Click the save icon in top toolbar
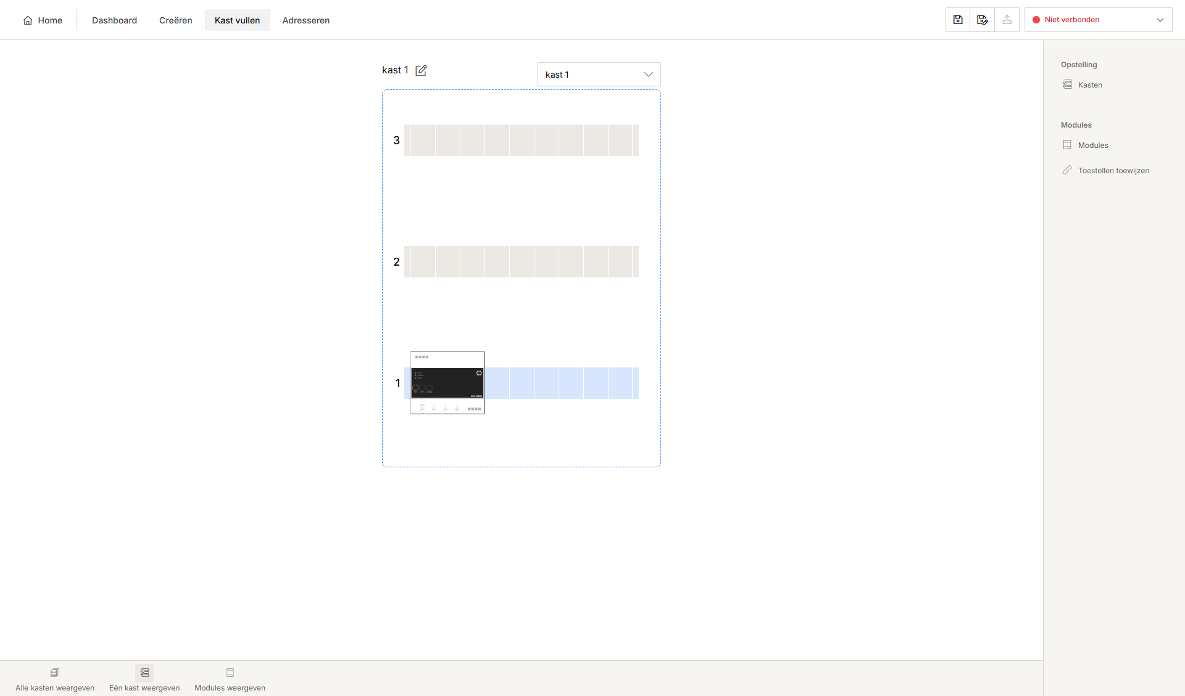Viewport: 1185px width, 696px height. 958,20
